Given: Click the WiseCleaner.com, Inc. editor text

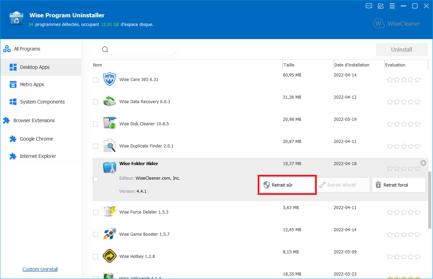Looking at the screenshot, I should [158, 178].
